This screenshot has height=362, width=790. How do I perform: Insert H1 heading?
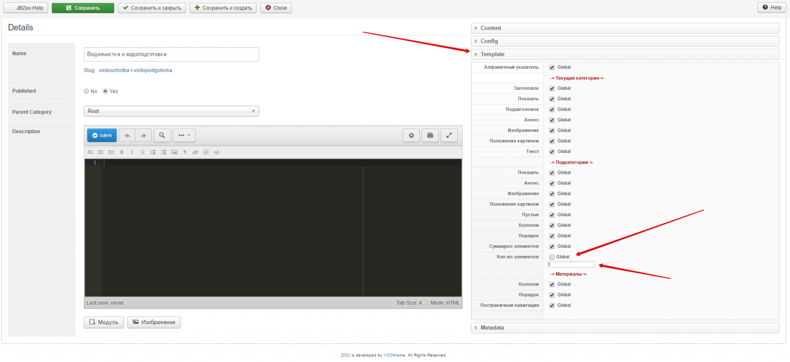(x=90, y=152)
